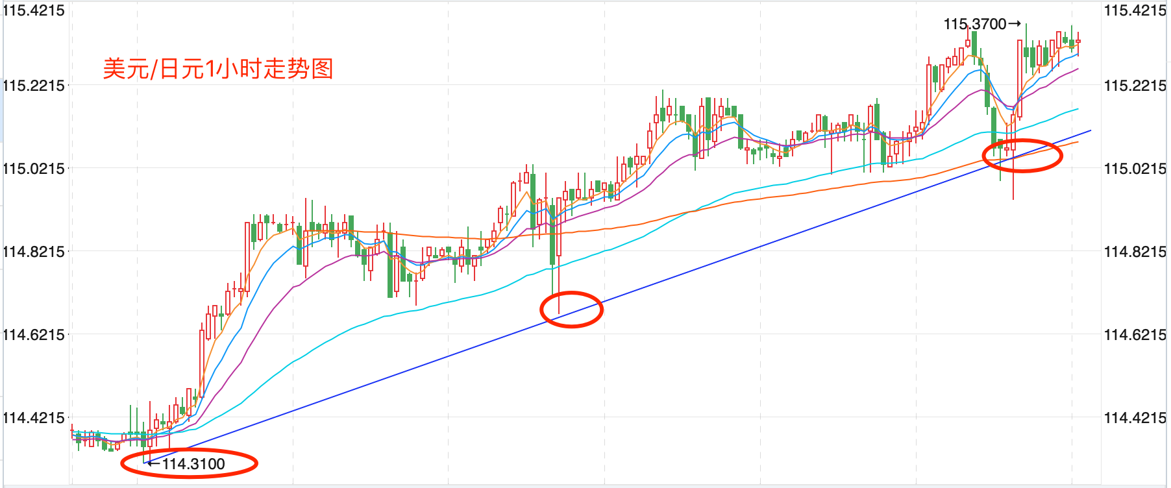The width and height of the screenshot is (1171, 488).
Task: Click the left axis 115.2215 label
Action: coord(34,86)
